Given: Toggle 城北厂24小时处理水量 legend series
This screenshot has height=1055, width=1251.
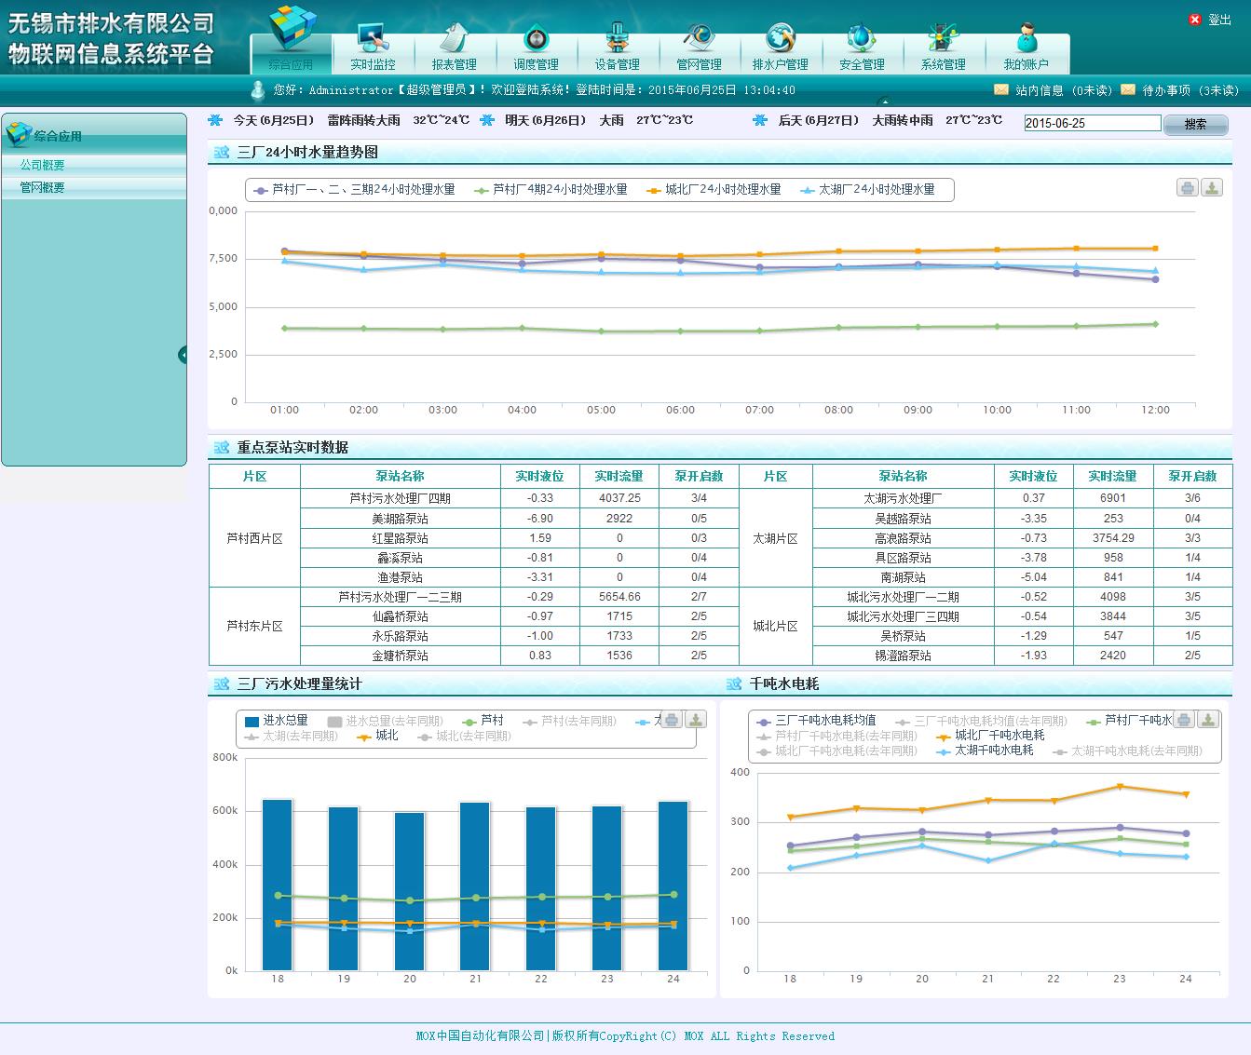Looking at the screenshot, I should tap(714, 190).
